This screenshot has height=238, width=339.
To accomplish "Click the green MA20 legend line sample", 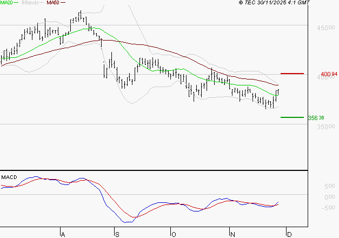I will (x=16, y=3).
